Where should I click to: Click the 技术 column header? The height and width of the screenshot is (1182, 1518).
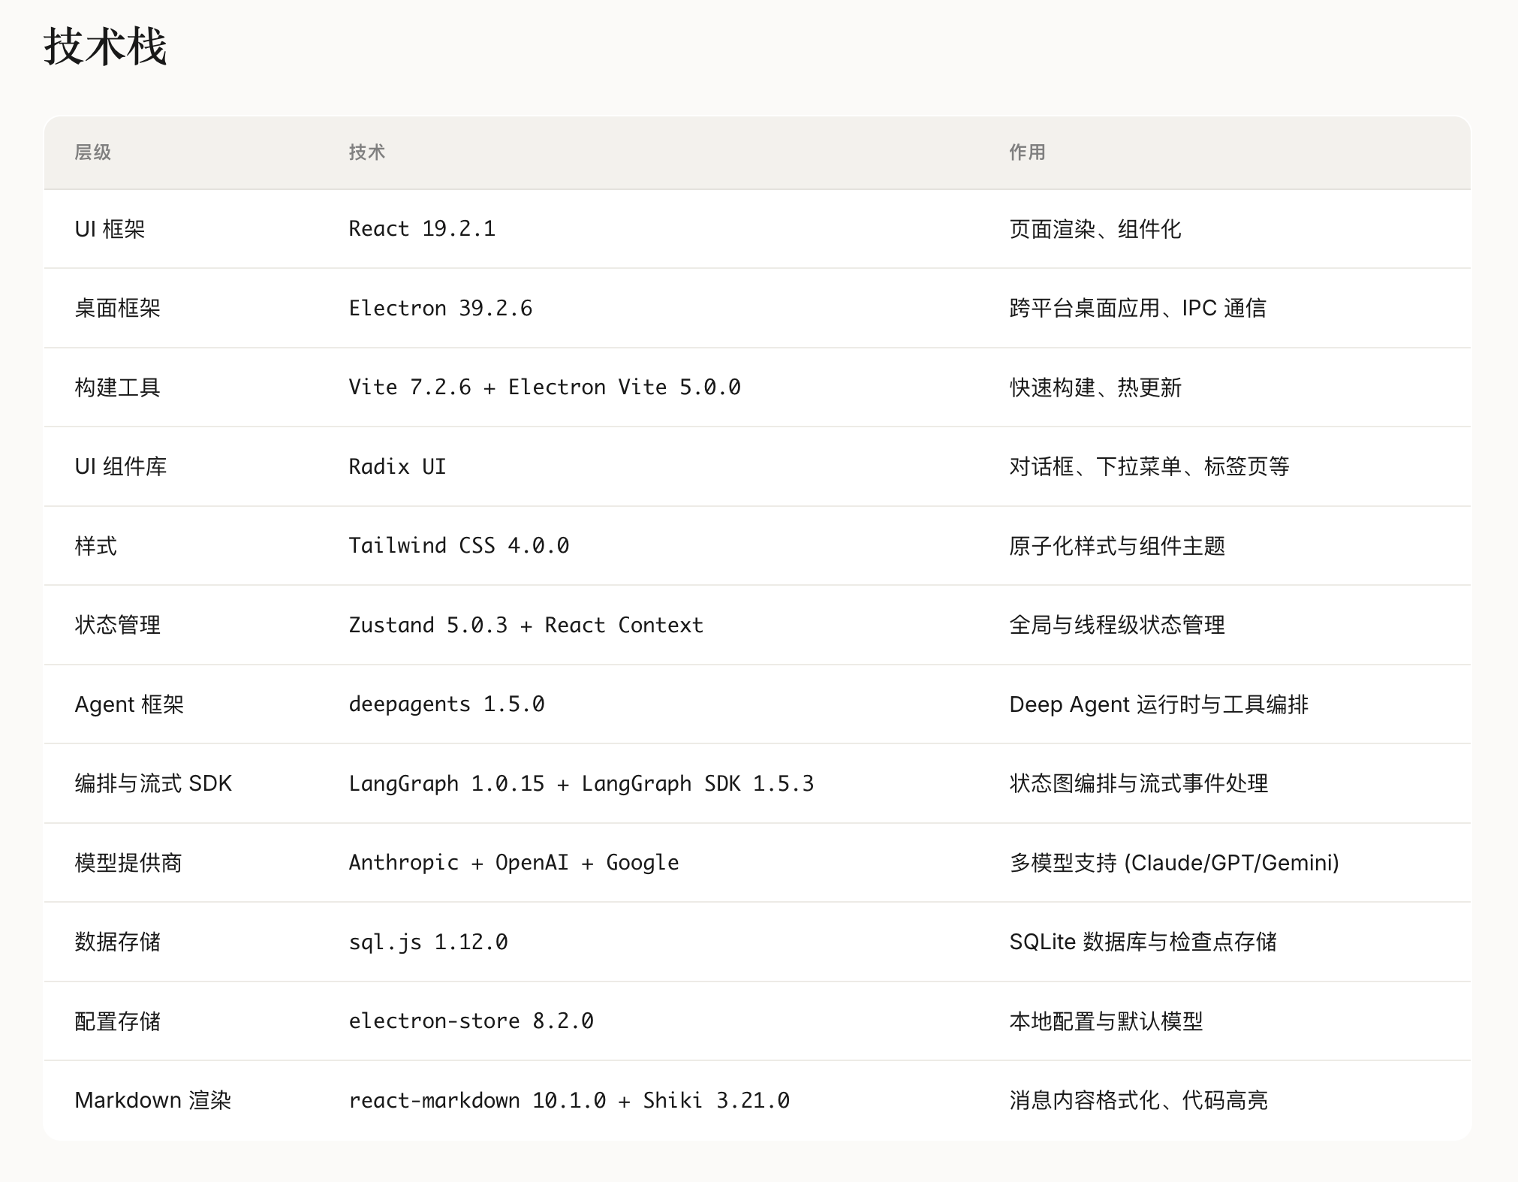367,152
